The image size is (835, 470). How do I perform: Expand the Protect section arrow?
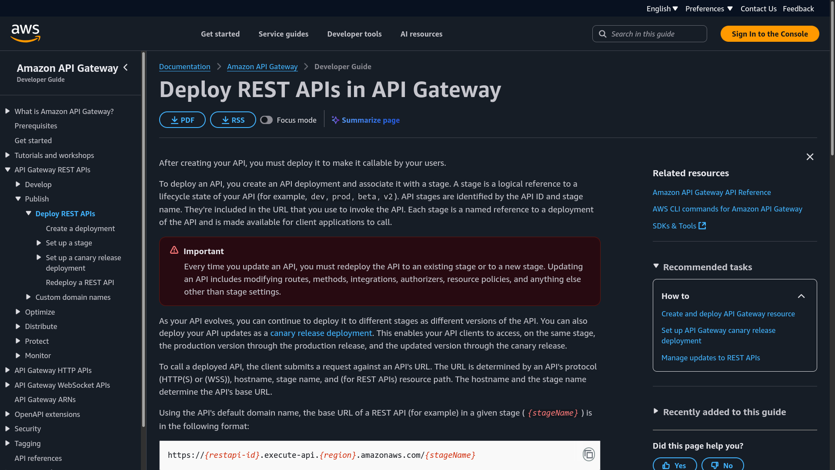(x=18, y=341)
